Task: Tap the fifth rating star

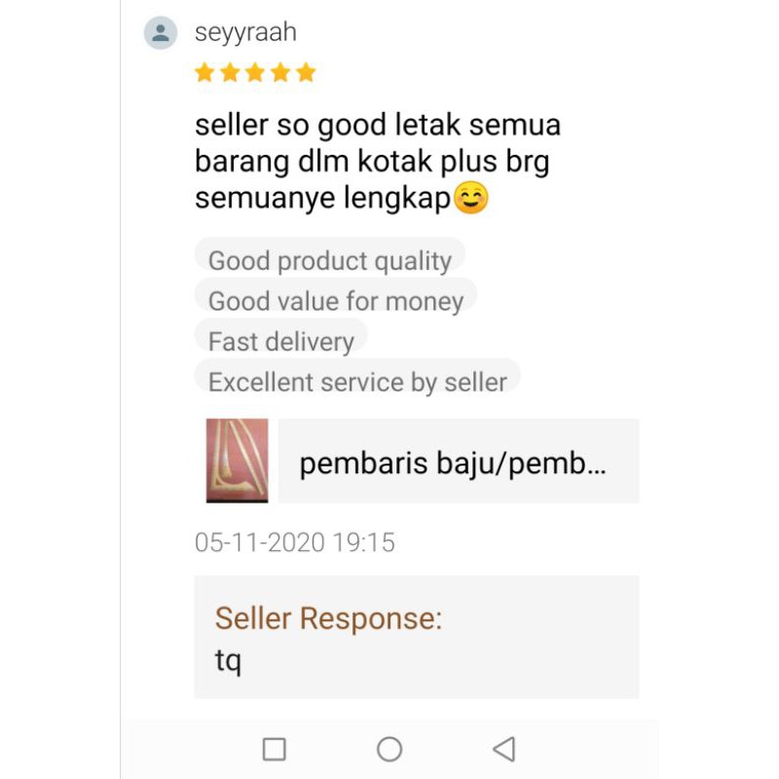Action: click(306, 72)
